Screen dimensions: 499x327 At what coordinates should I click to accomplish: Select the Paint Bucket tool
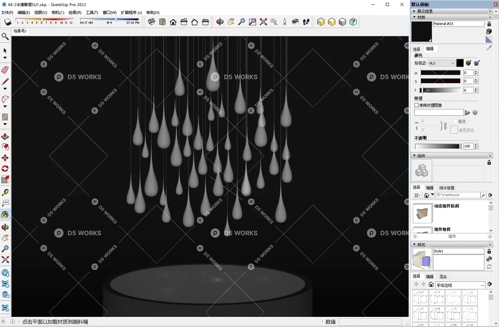click(x=5, y=214)
